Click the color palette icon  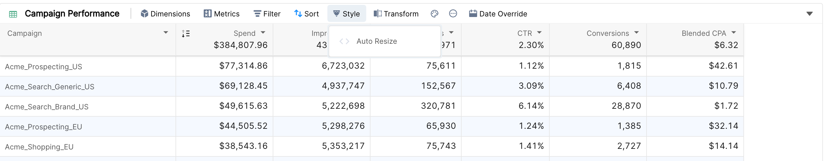tap(435, 13)
